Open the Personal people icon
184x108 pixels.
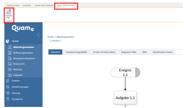(10, 70)
